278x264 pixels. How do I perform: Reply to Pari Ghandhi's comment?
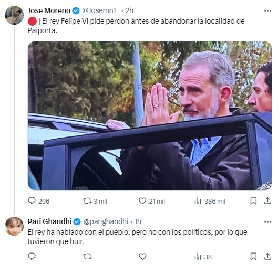[32, 256]
